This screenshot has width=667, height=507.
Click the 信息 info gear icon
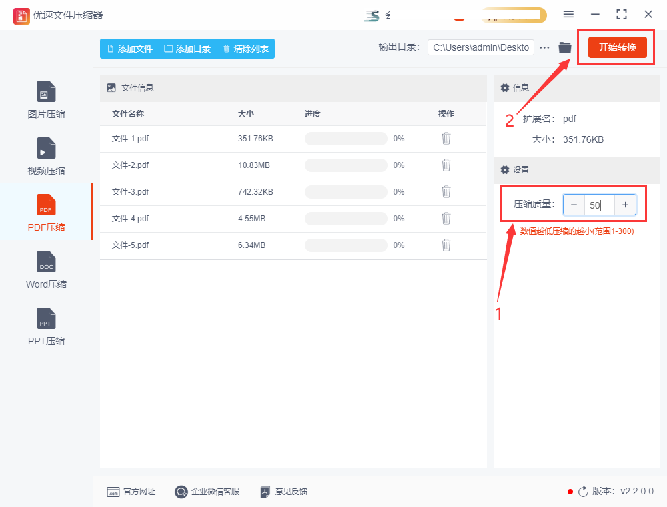(x=504, y=88)
